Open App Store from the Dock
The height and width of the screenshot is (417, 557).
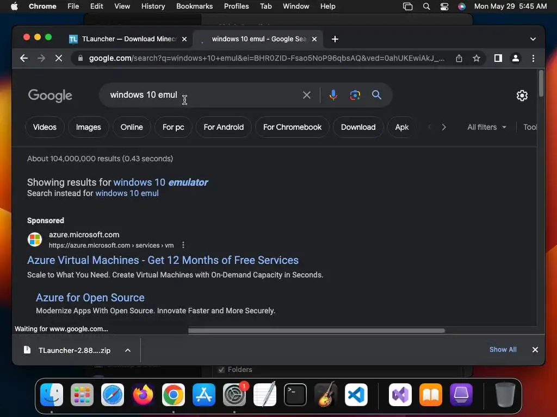point(204,395)
